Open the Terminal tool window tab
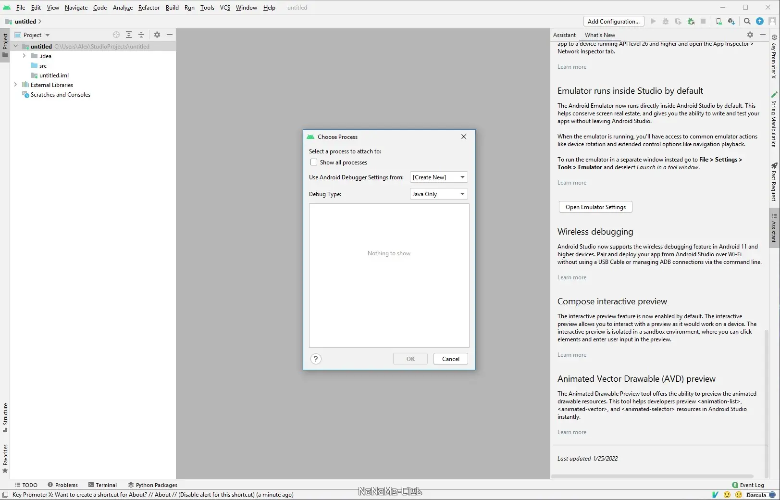Screen dimensions: 780x500 102,485
